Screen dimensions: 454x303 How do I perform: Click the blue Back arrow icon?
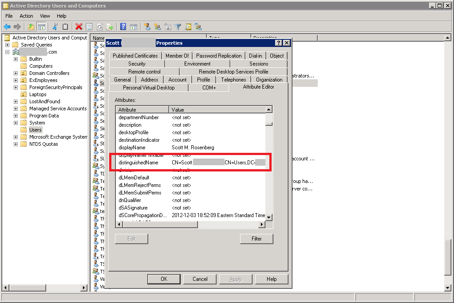click(x=7, y=27)
